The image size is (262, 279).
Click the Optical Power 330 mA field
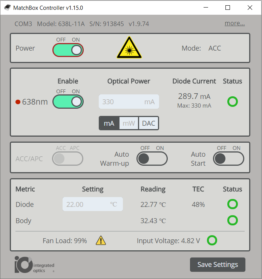point(129,102)
